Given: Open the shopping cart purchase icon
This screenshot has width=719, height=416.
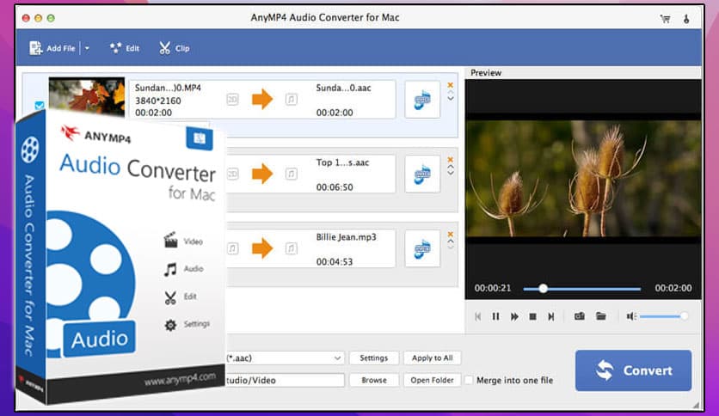Looking at the screenshot, I should (x=665, y=19).
